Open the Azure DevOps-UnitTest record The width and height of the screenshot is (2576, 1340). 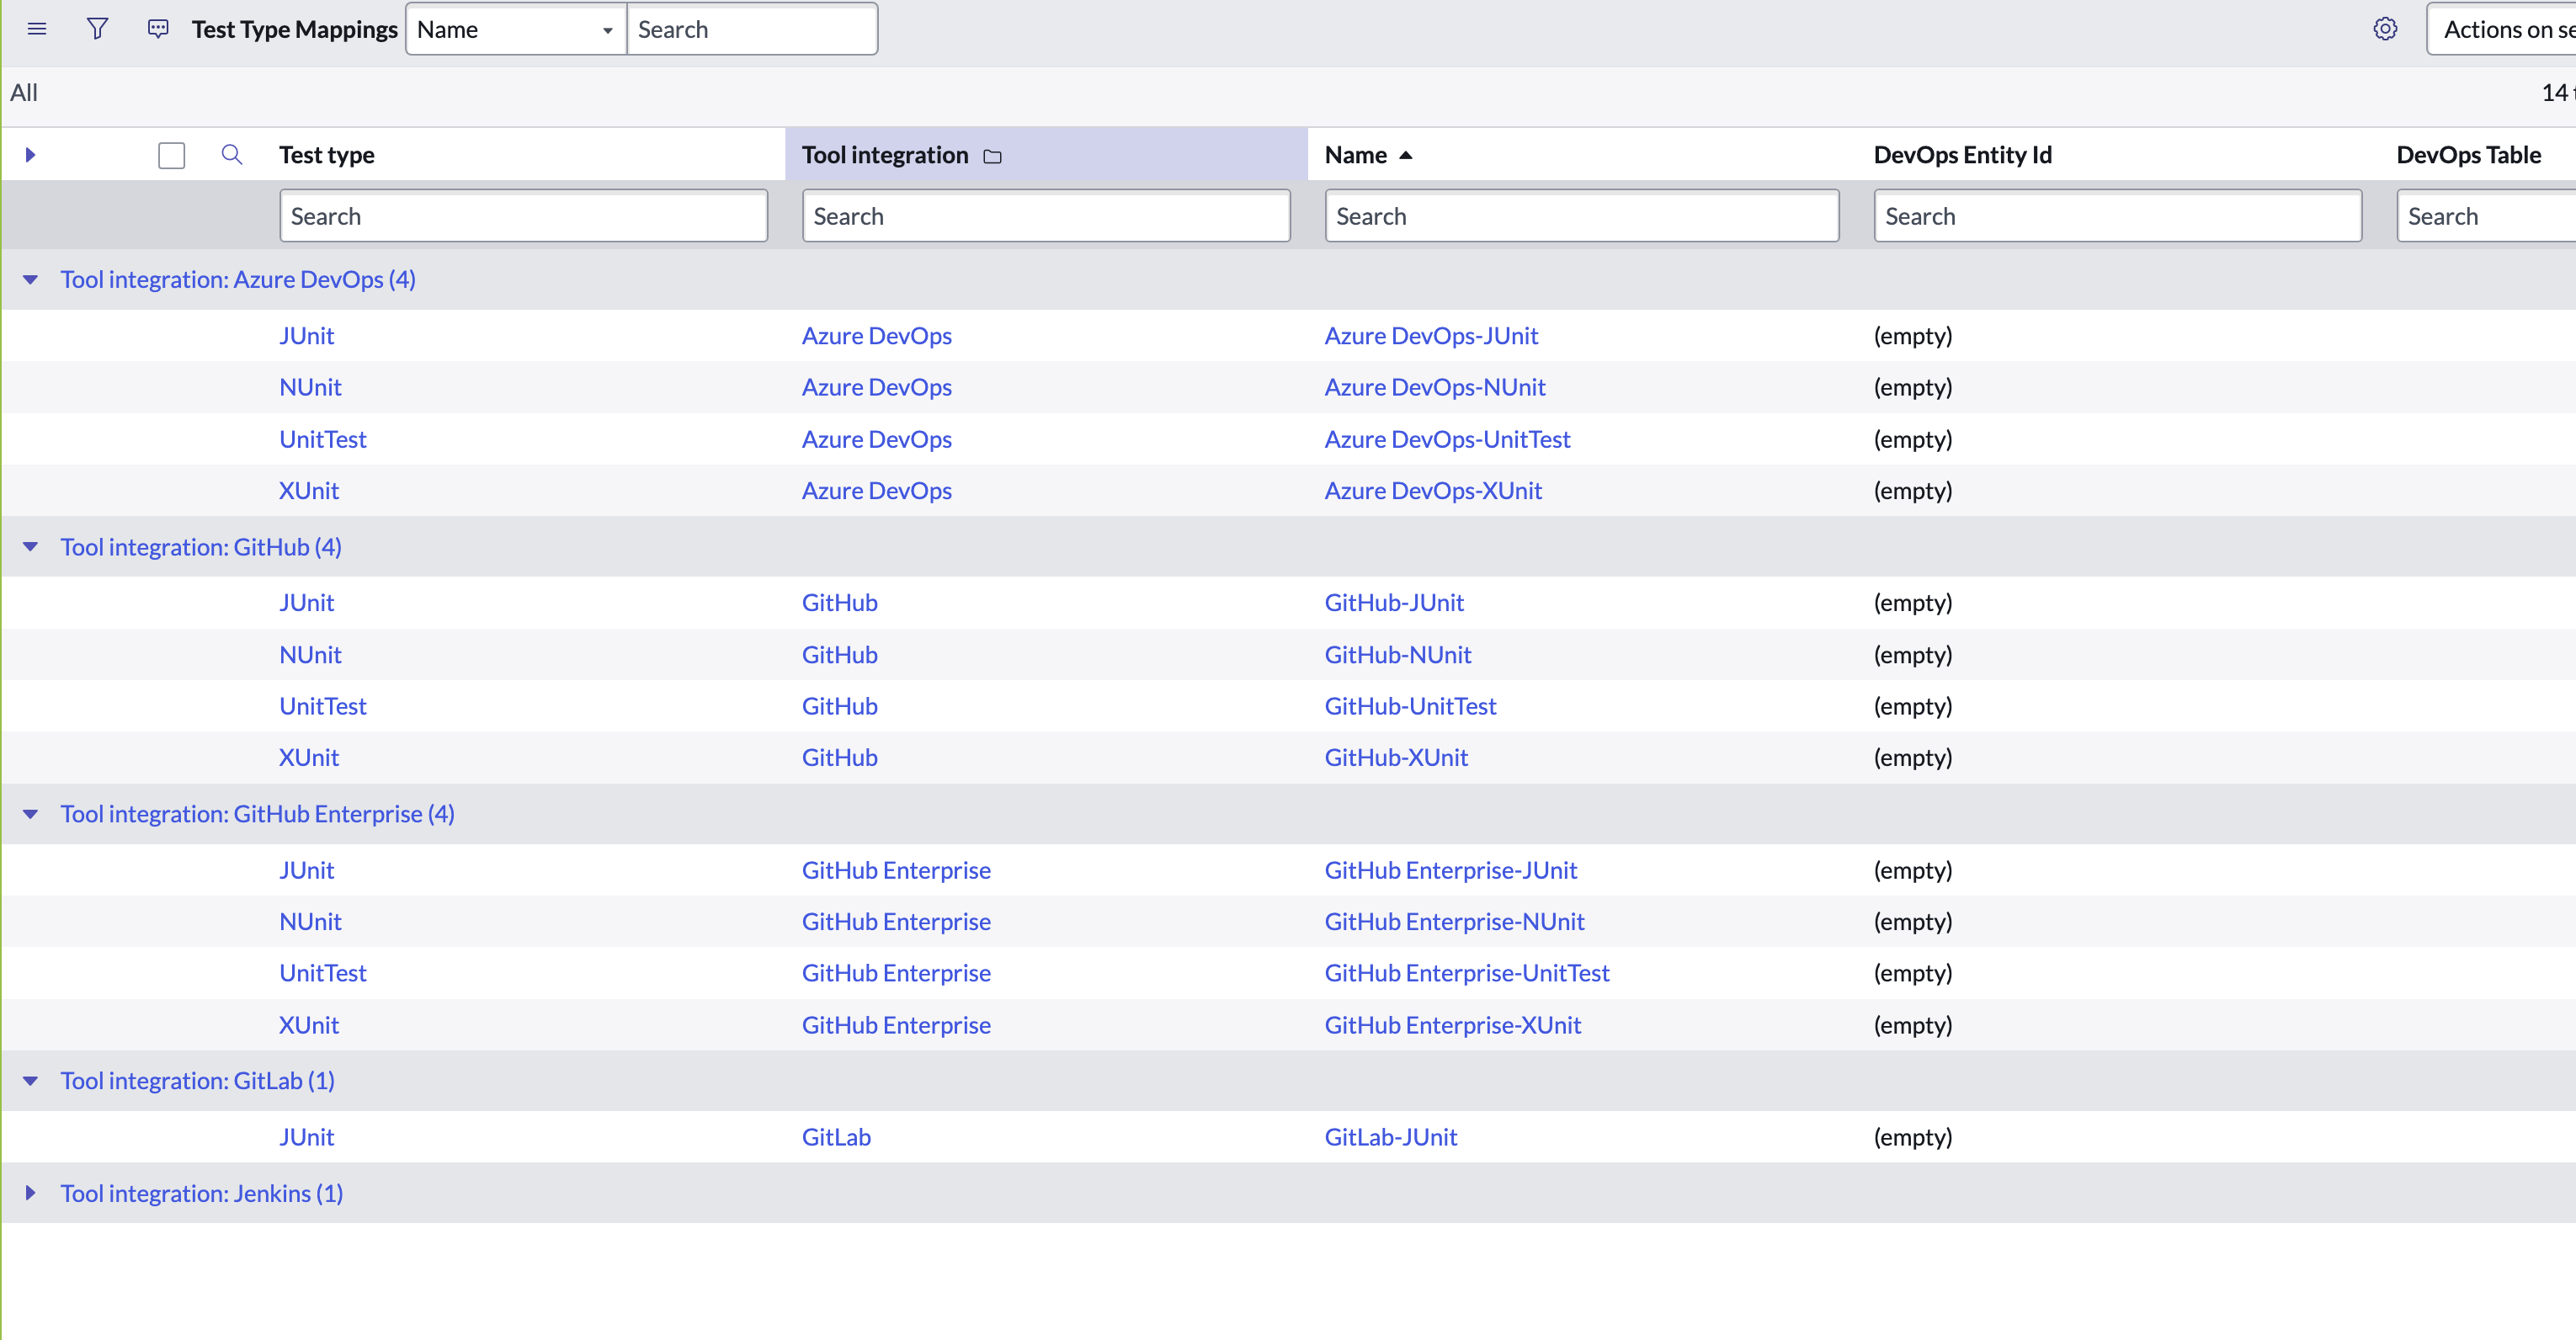point(1447,439)
